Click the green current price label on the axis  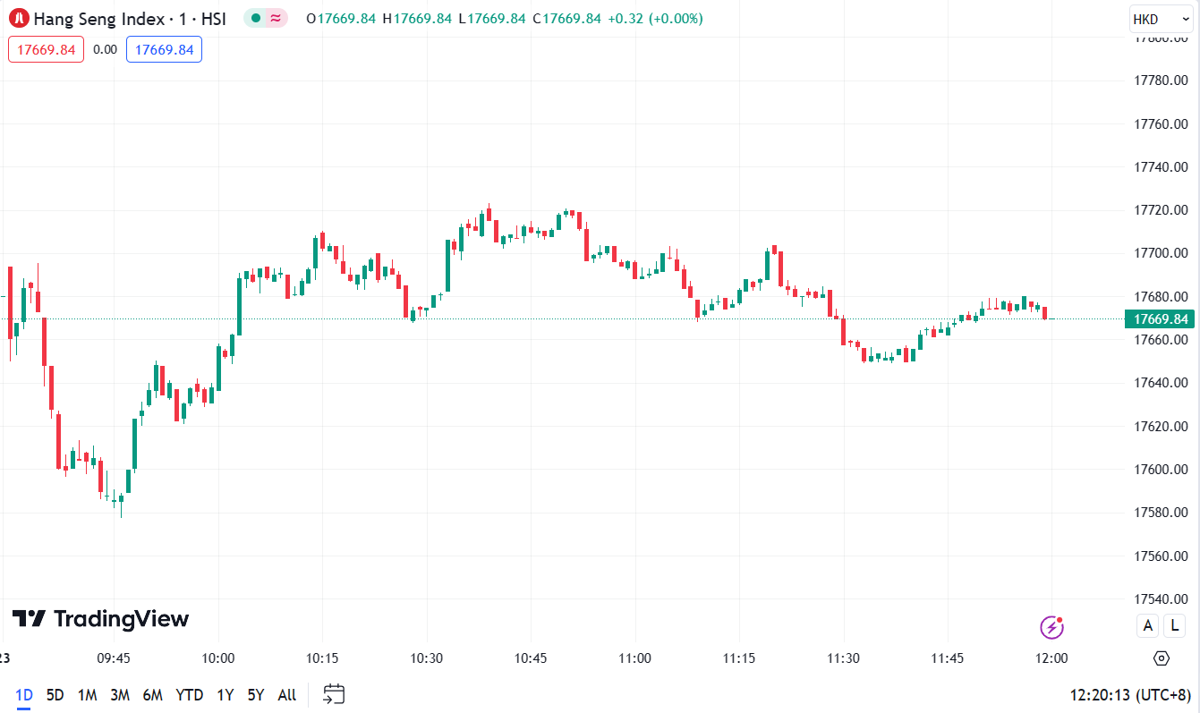(1161, 319)
